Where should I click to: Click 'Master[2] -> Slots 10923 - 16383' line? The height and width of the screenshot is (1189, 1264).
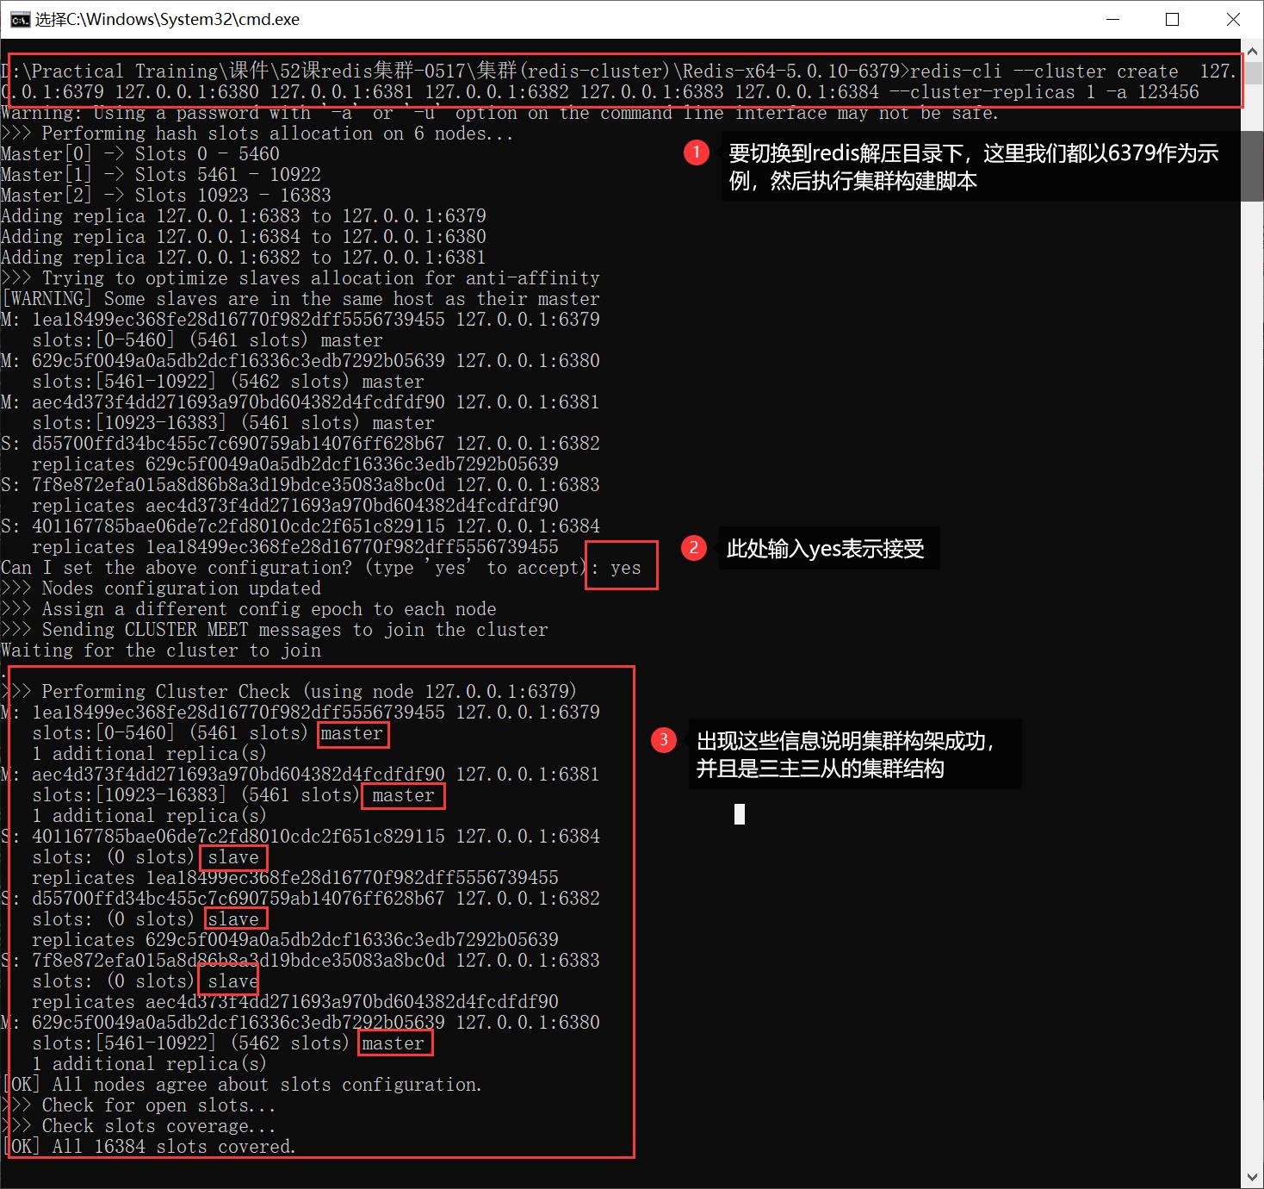(166, 196)
